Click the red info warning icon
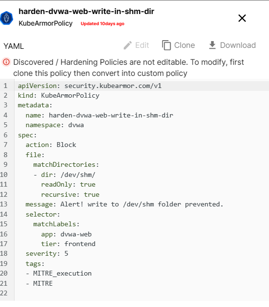 click(x=6, y=62)
